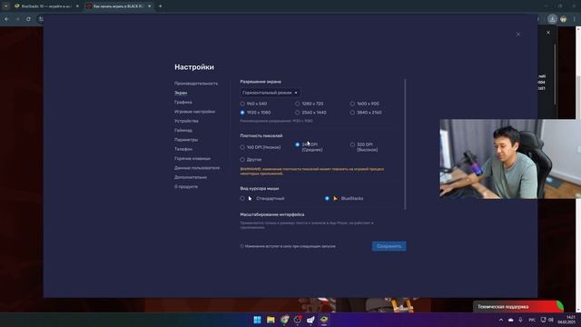
Task: Go forward in the browser
Action: [x=18, y=19]
